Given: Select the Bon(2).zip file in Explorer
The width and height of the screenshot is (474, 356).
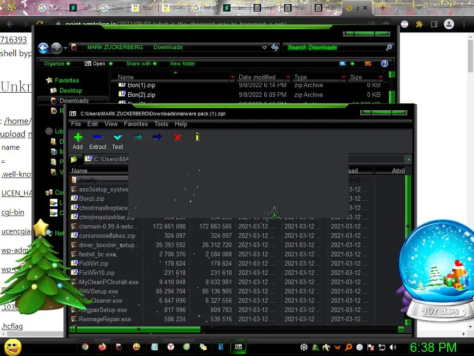Looking at the screenshot, I should (141, 95).
